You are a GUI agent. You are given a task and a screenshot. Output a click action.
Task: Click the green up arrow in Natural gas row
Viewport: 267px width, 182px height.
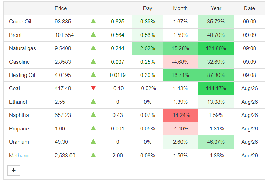point(93,48)
